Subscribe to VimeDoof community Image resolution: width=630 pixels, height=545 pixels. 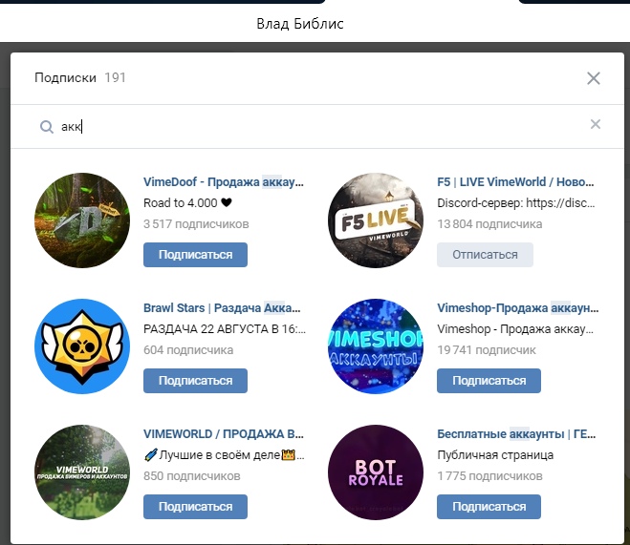pos(195,255)
